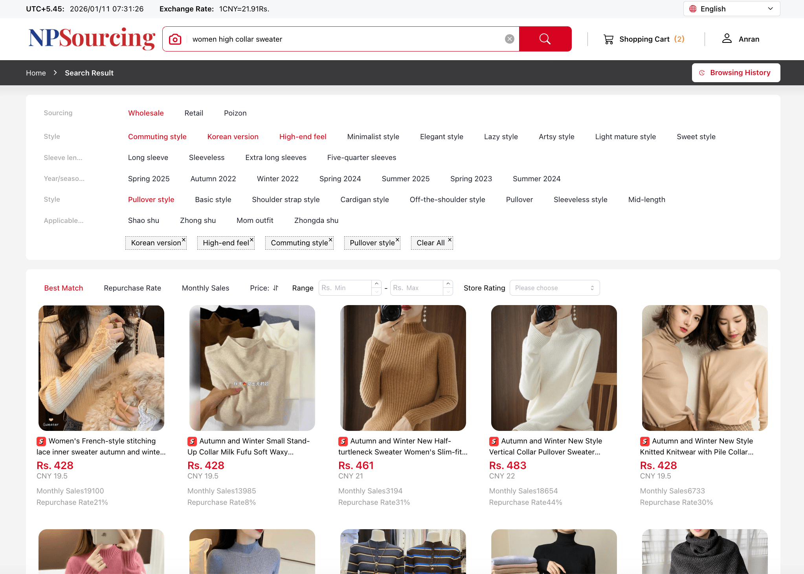This screenshot has height=574, width=804.
Task: Open the Home breadcrumb link
Action: click(x=36, y=73)
